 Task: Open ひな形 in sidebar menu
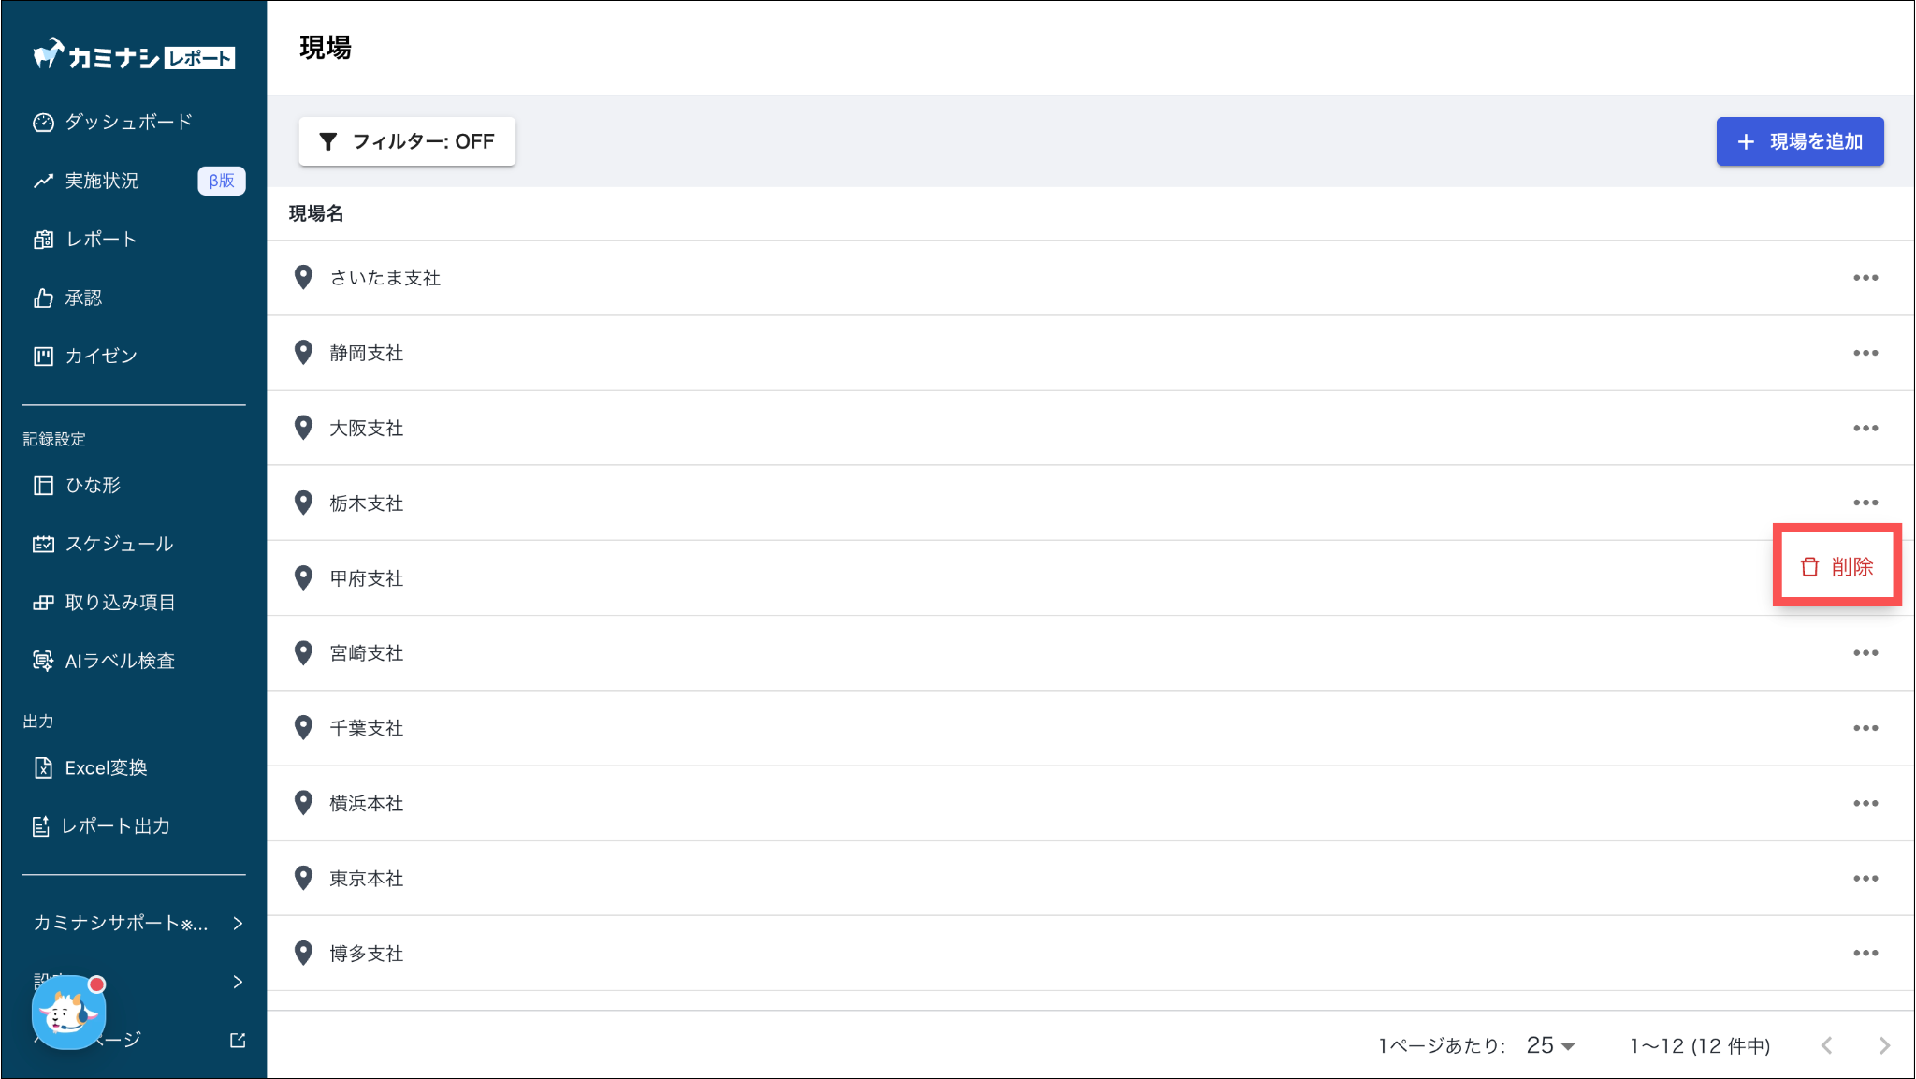(x=92, y=485)
